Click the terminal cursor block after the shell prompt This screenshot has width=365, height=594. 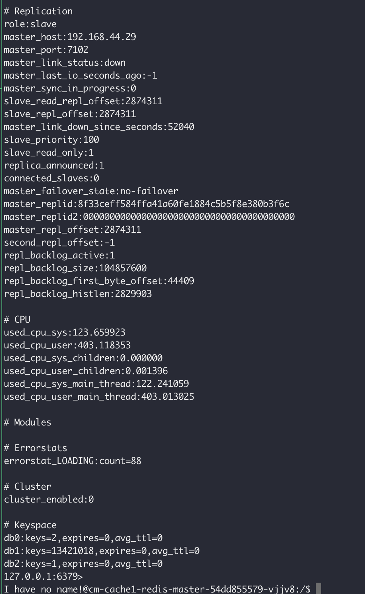[x=319, y=589]
